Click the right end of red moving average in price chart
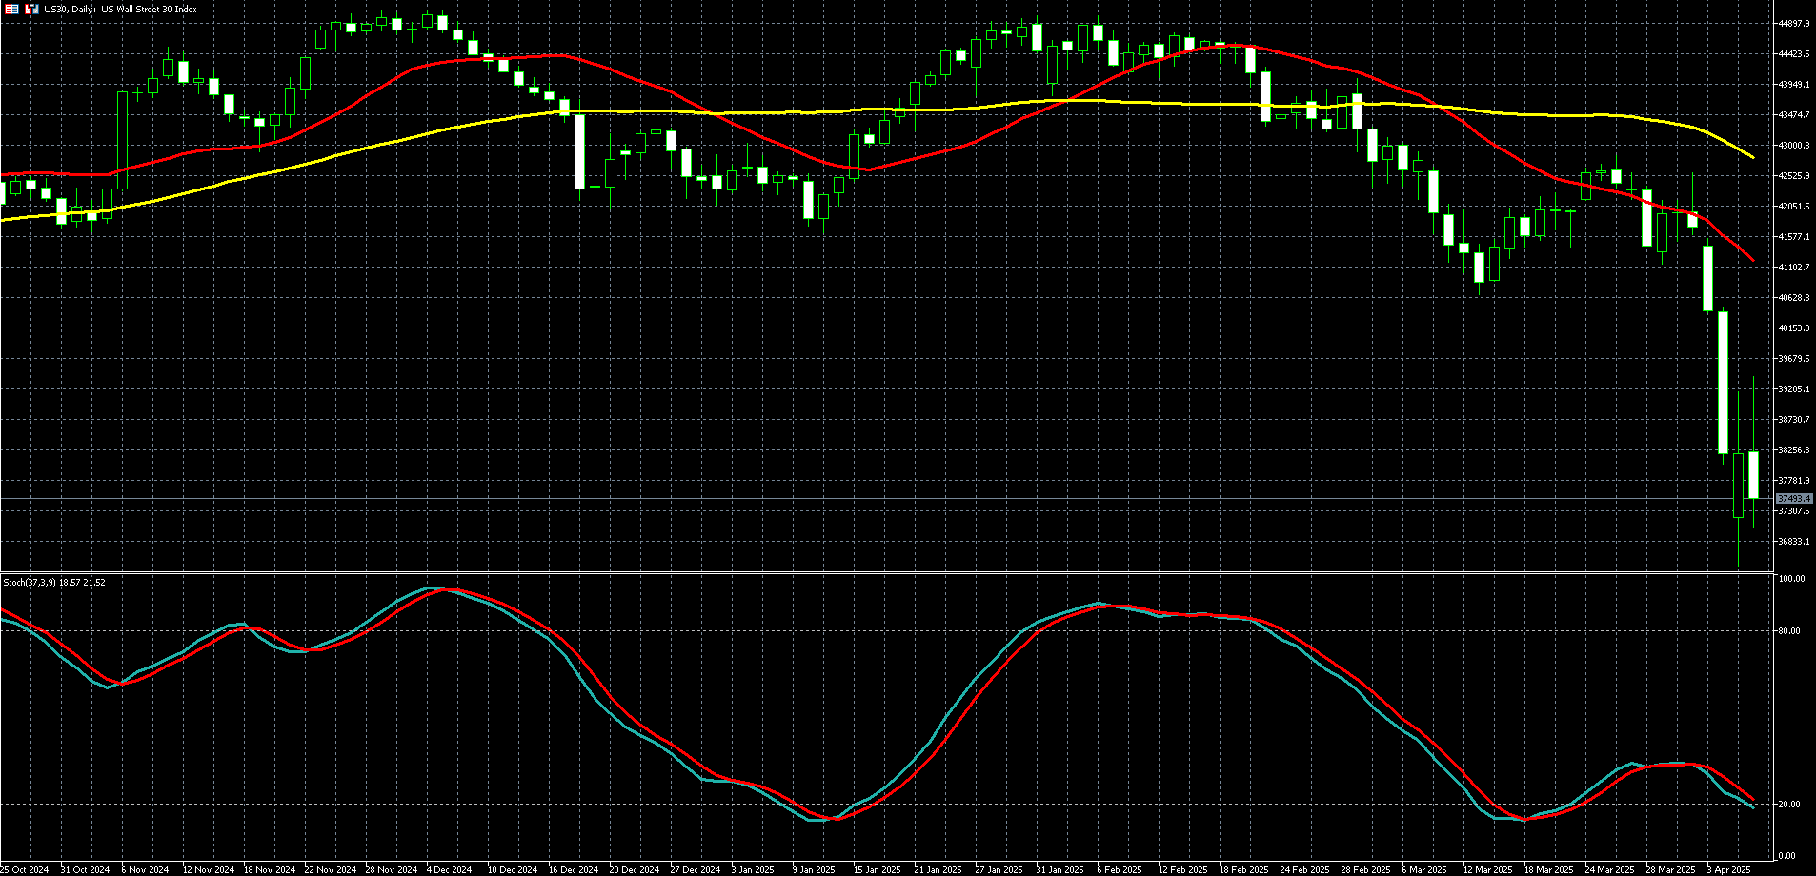This screenshot has height=876, width=1816. click(x=1752, y=259)
